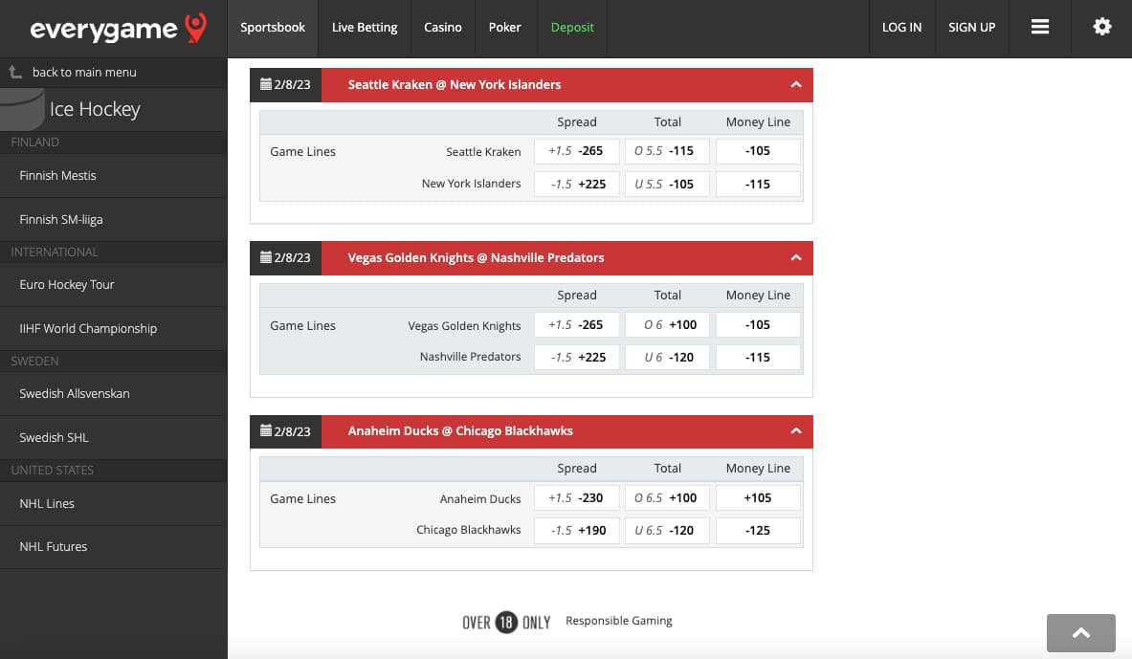Screen dimensions: 1132x659
Task: Select IIHF World Championship
Action: (x=113, y=328)
